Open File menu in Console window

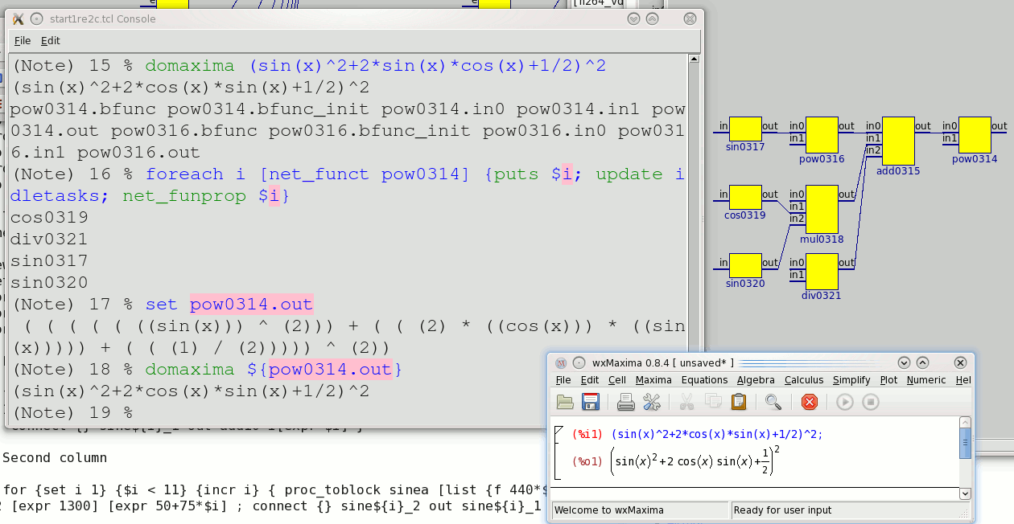pos(23,41)
